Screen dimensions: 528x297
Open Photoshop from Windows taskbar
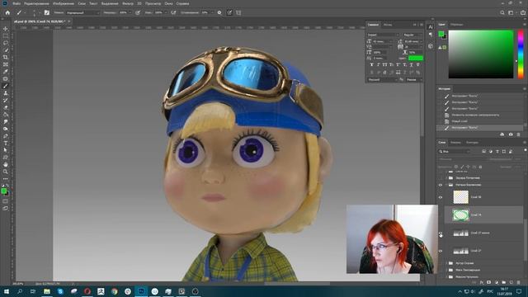pos(141,291)
